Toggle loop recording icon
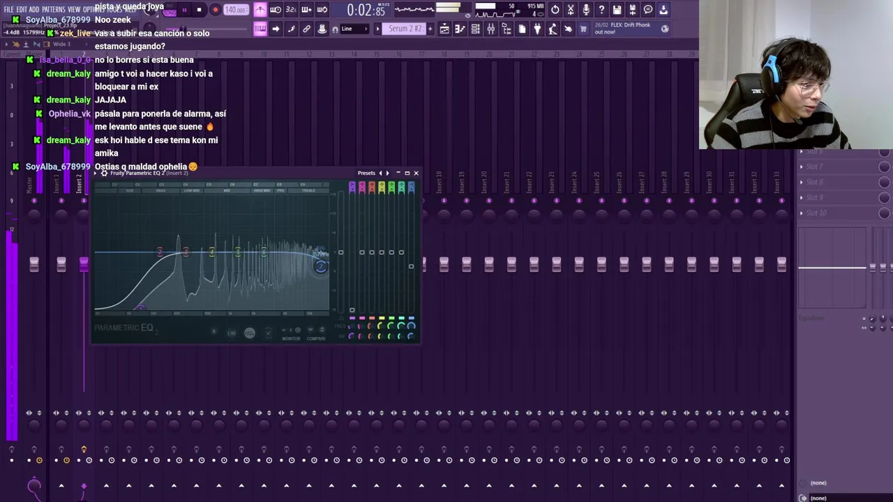The image size is (893, 502). pos(322,10)
